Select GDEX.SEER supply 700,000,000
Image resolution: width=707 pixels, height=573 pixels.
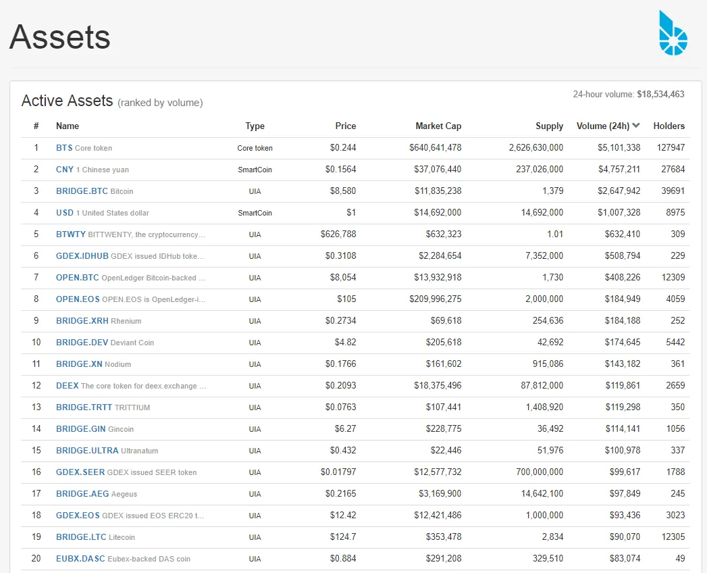[540, 472]
